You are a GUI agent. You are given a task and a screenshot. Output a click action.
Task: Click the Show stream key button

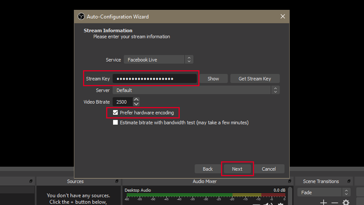[213, 79]
